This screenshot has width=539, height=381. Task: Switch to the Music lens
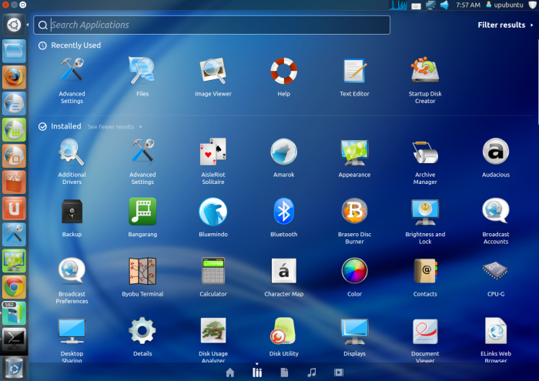(x=311, y=373)
